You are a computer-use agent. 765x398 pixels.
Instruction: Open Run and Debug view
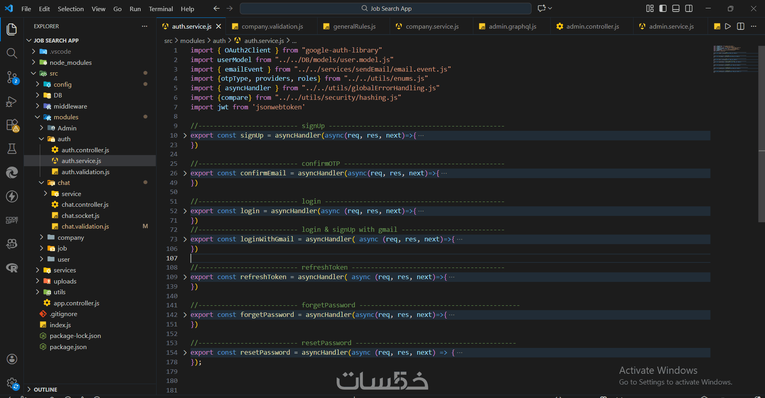pyautogui.click(x=12, y=101)
